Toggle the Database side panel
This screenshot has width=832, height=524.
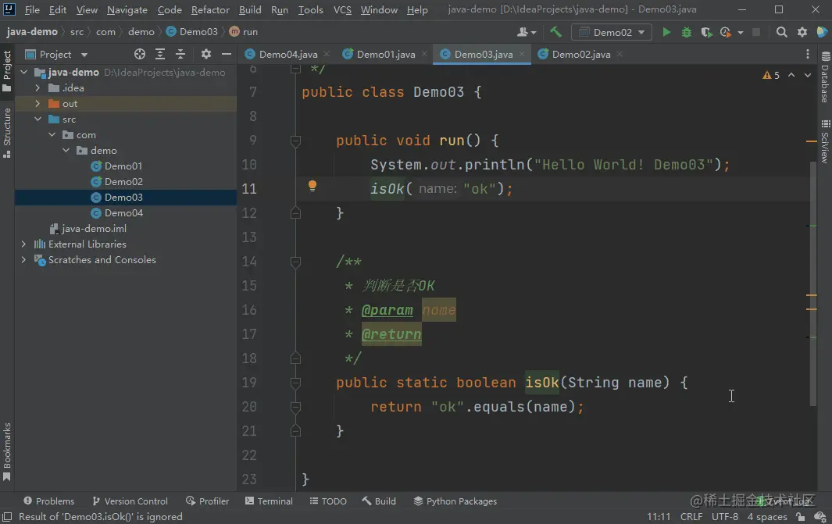coord(825,77)
